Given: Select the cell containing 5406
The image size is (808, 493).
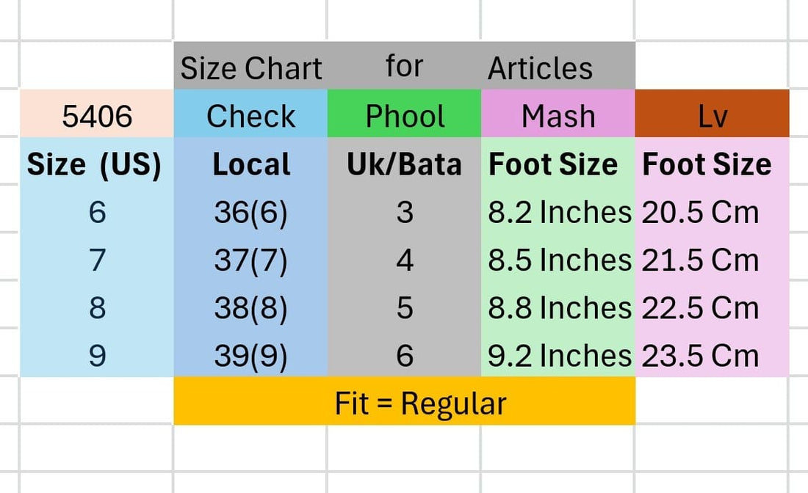Looking at the screenshot, I should coord(97,116).
